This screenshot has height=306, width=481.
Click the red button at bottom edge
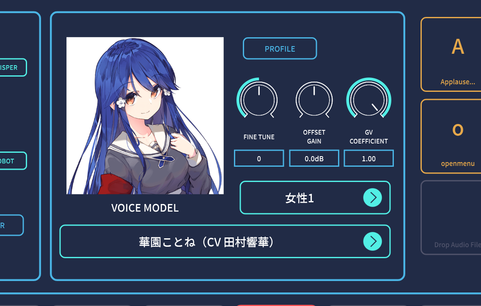point(276,305)
